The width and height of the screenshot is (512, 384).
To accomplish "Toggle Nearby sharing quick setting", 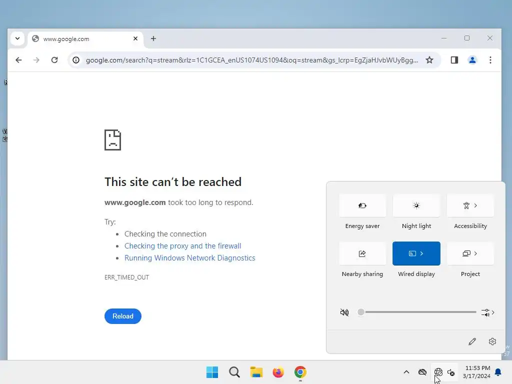I will [362, 253].
